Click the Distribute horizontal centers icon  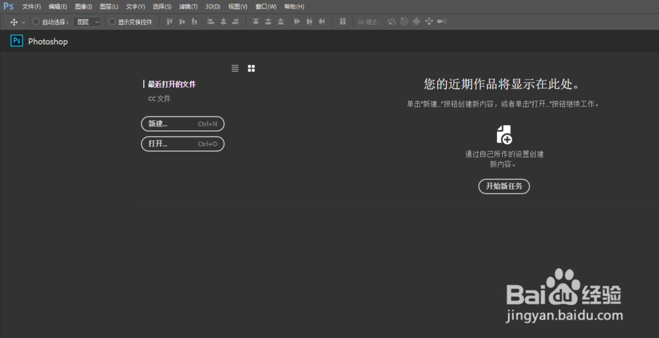click(309, 22)
